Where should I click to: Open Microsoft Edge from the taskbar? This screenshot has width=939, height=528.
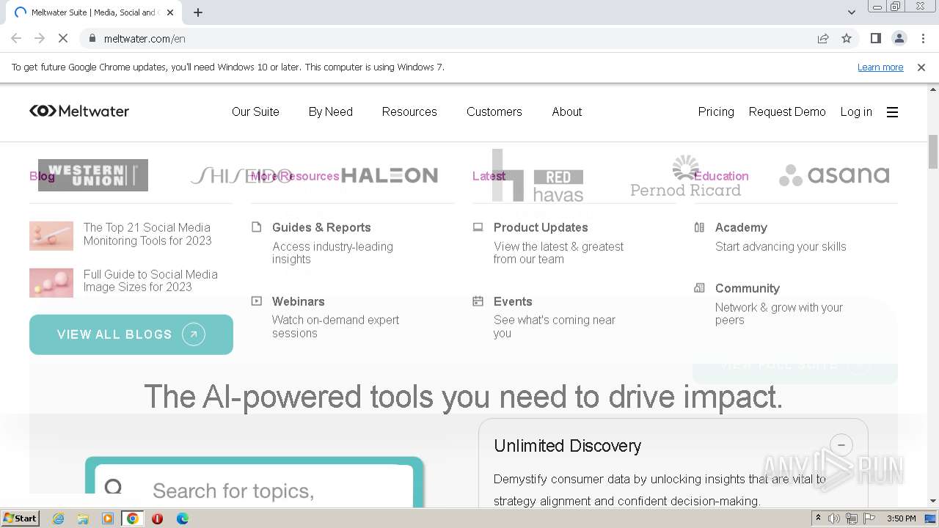(182, 518)
